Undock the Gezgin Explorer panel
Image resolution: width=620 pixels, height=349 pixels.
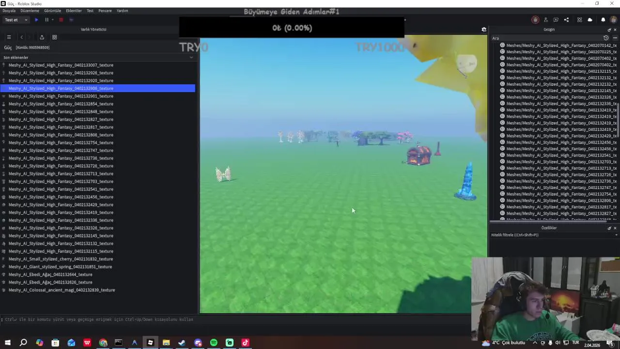pyautogui.click(x=609, y=30)
